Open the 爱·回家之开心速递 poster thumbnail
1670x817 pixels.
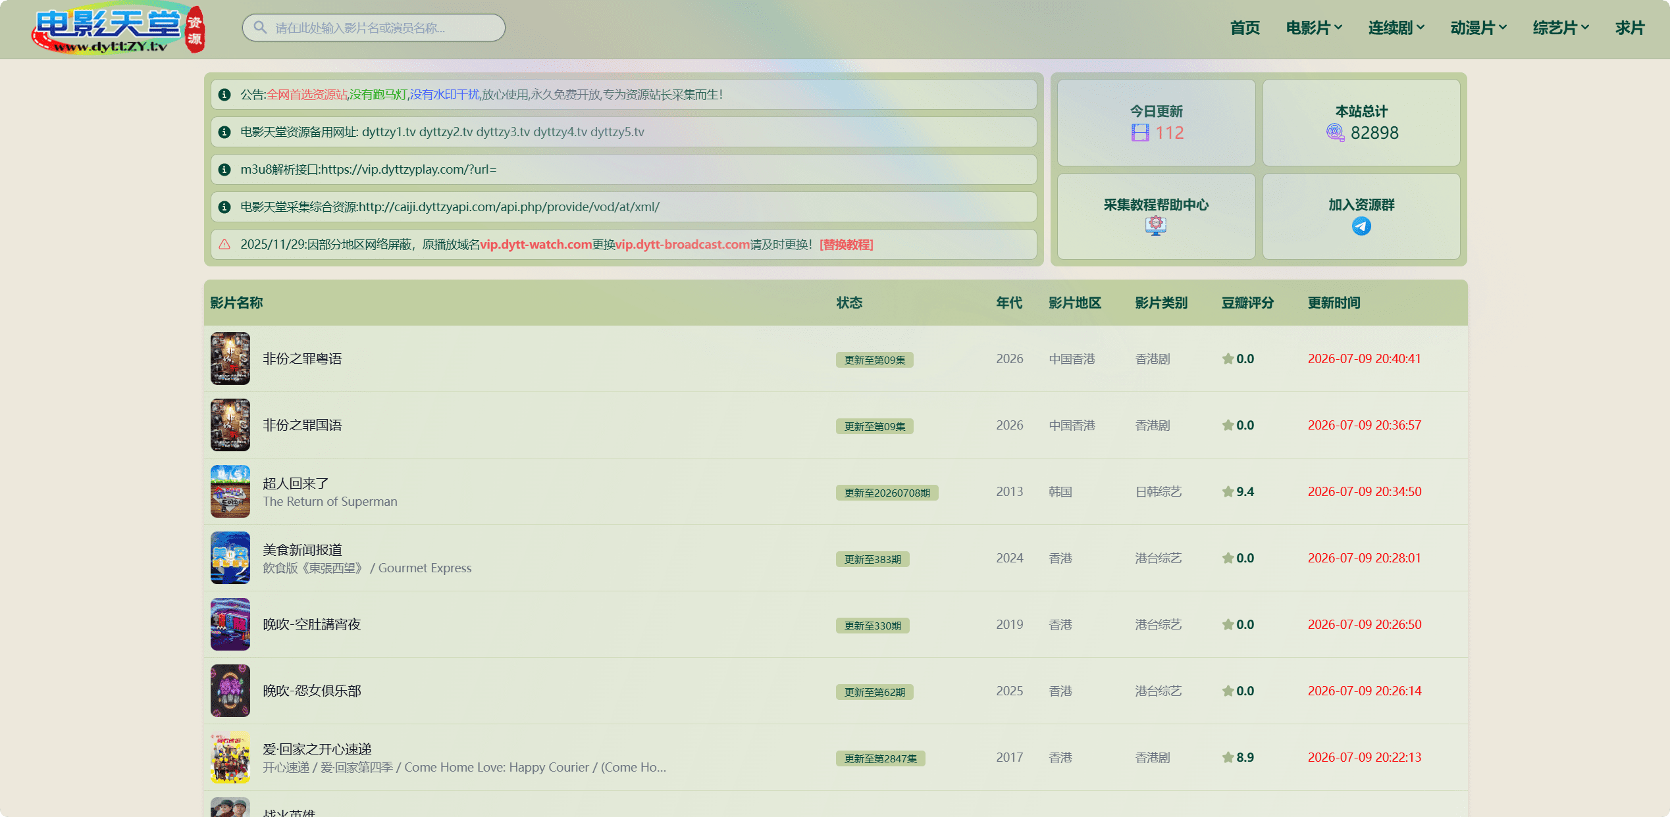click(230, 757)
